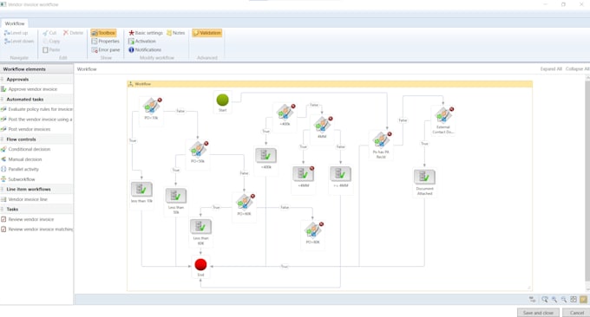This screenshot has height=317, width=590.
Task: Click Level up in Navigate group
Action: (x=16, y=33)
